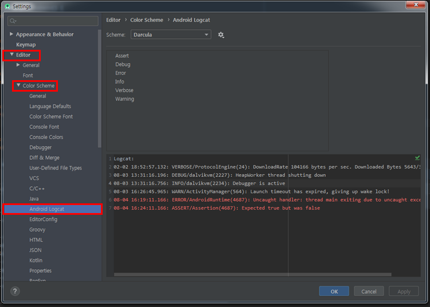Open Console Colors settings

click(46, 137)
